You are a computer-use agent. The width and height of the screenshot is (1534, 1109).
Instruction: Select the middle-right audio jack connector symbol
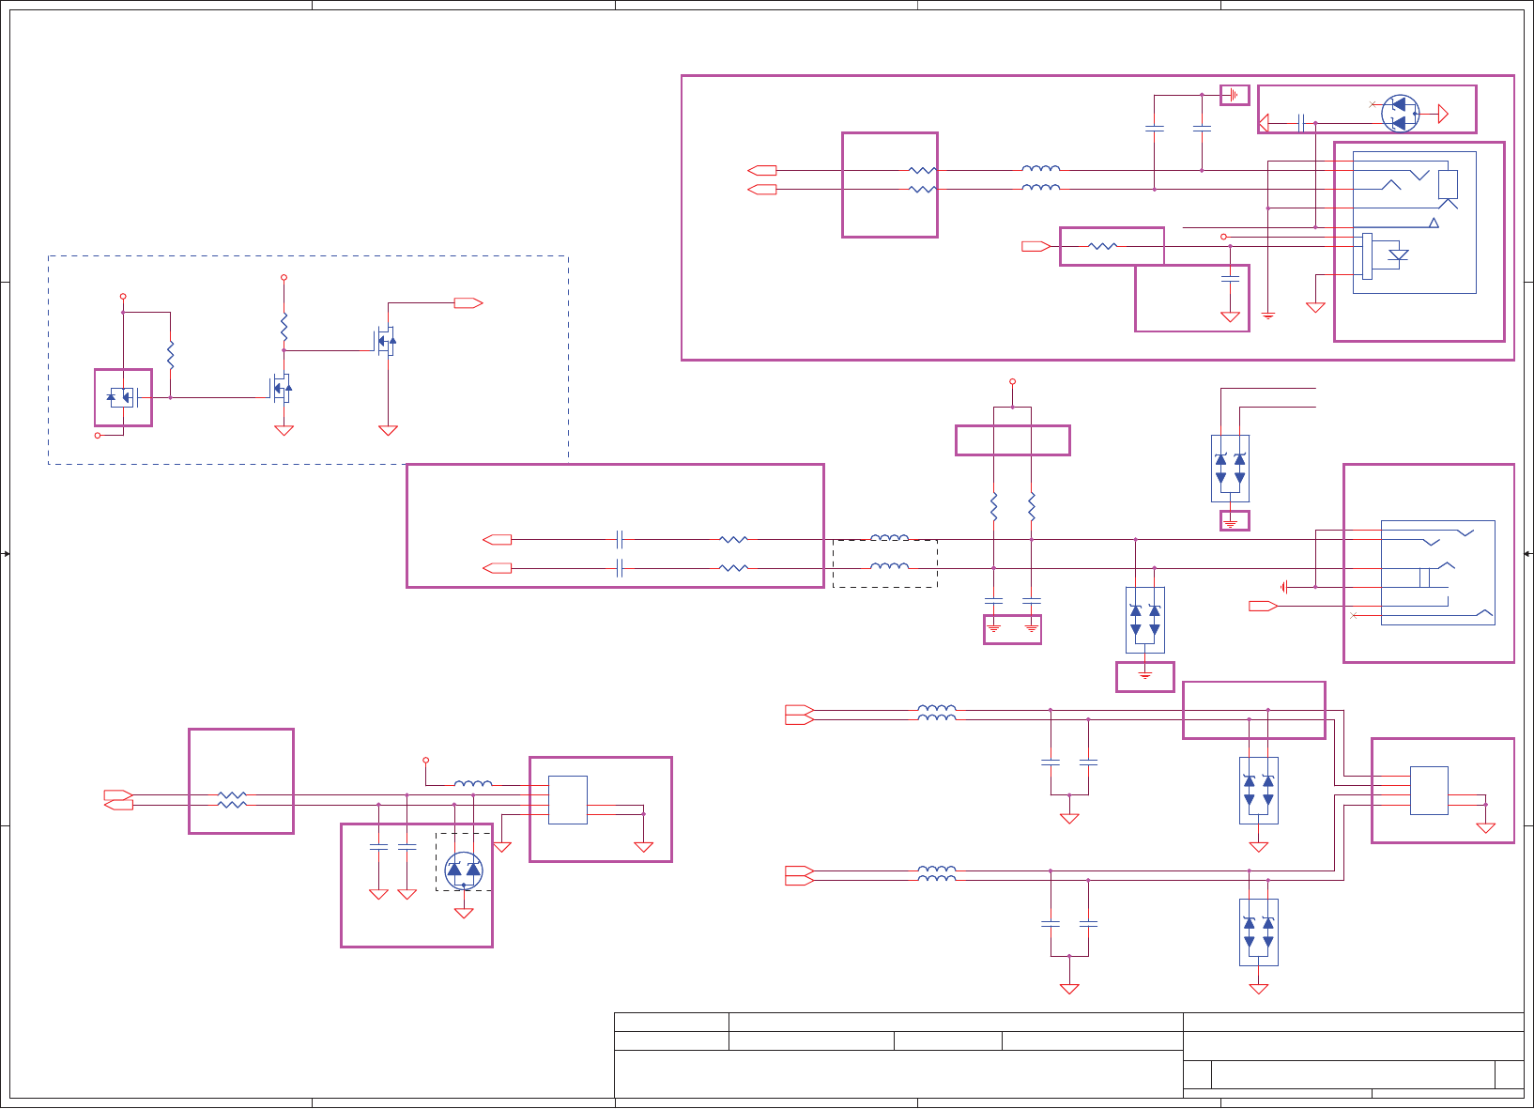pyautogui.click(x=1437, y=573)
